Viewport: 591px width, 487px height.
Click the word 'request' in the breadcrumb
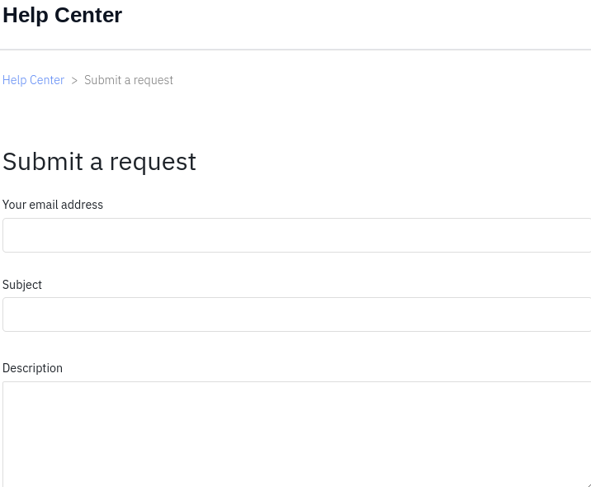click(153, 80)
